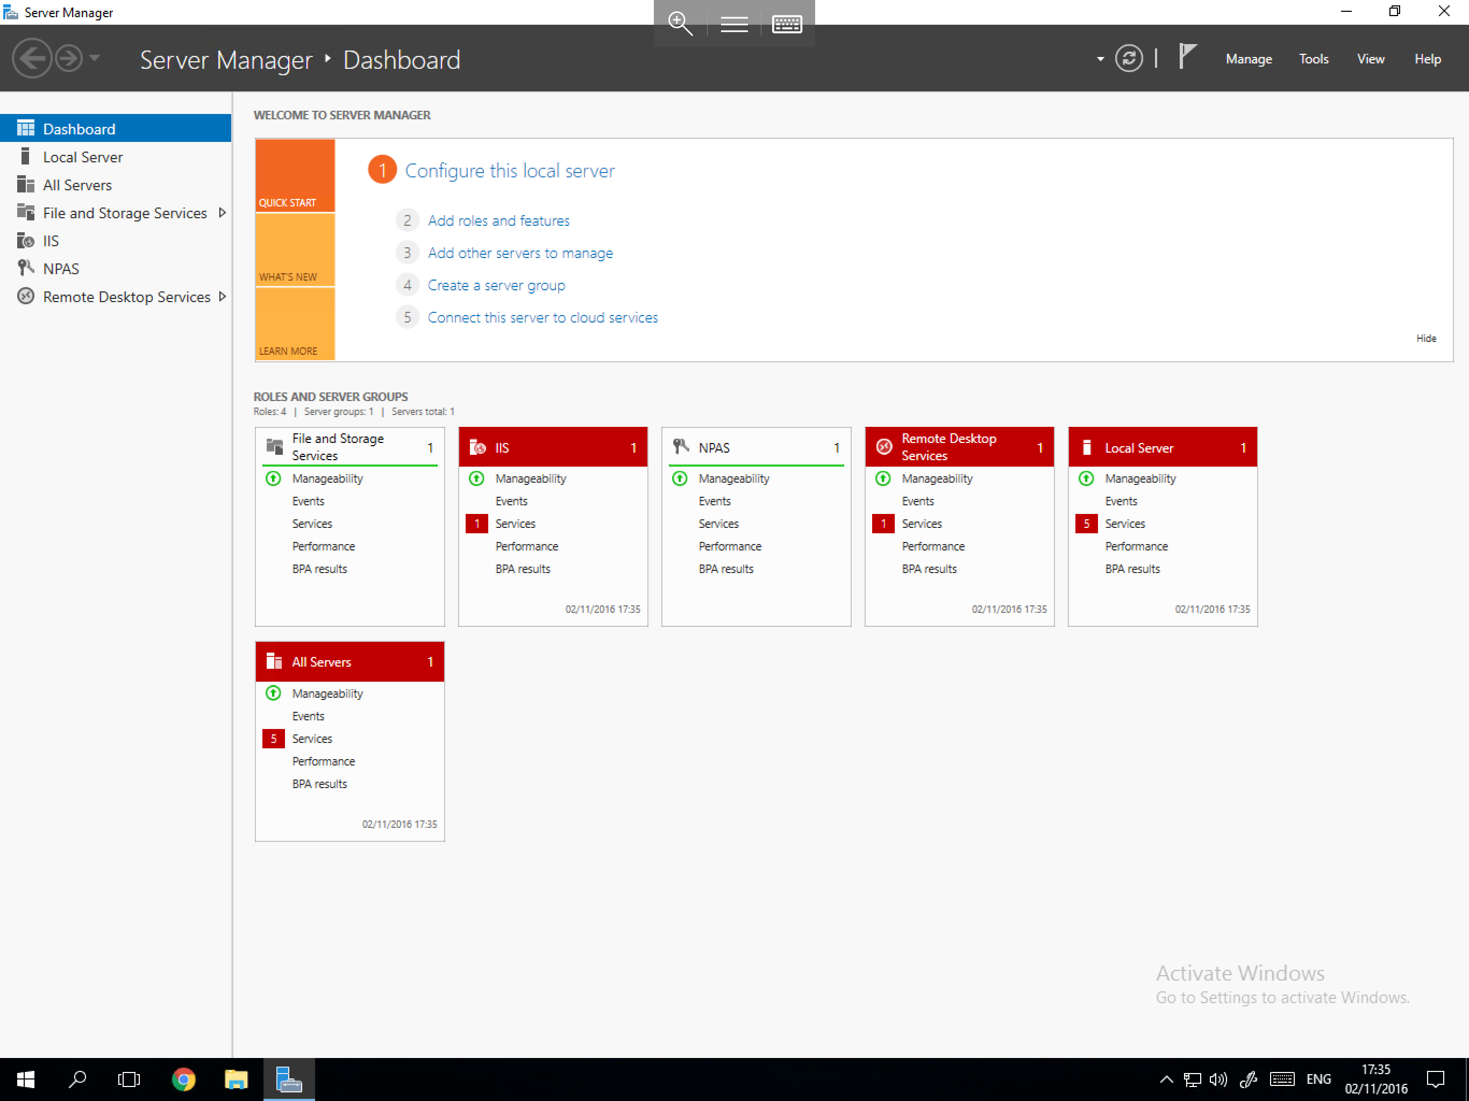Screen dimensions: 1469x1101
Task: Click the NPAS tile header icon
Action: (x=680, y=446)
